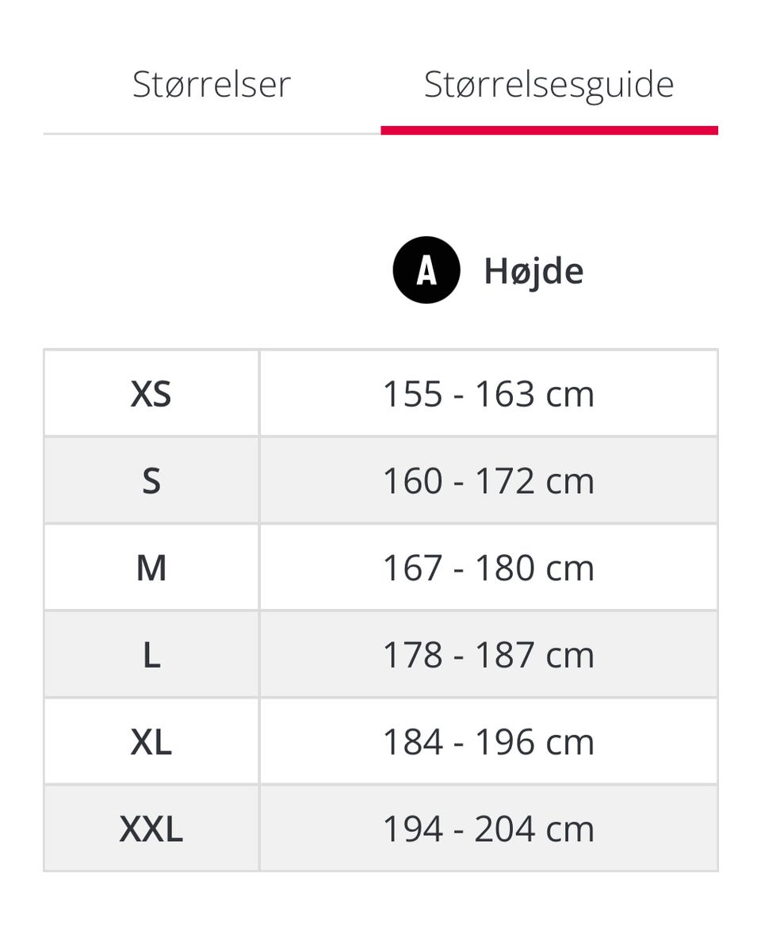Pick the XXL size label
This screenshot has height=945, width=761.
pos(151,829)
